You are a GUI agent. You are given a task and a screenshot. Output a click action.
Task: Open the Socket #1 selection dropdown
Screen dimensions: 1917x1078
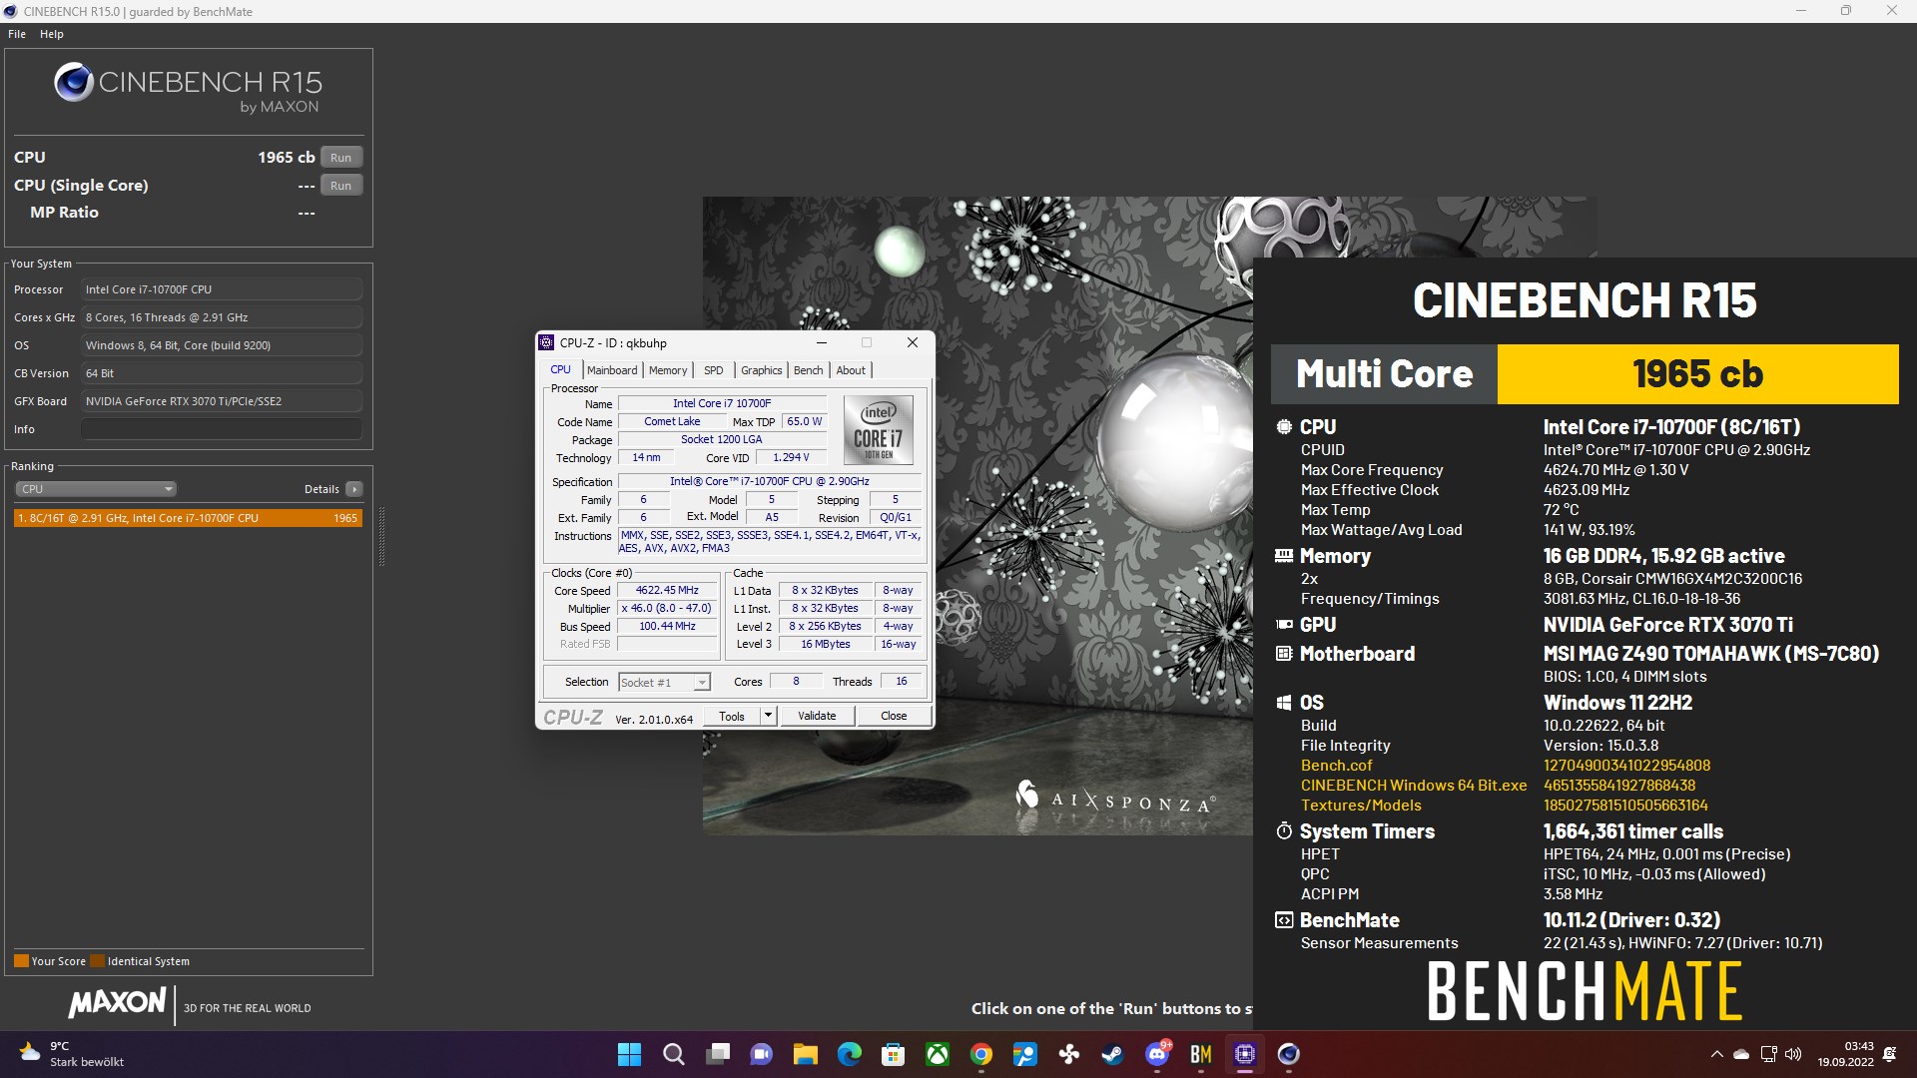point(664,683)
